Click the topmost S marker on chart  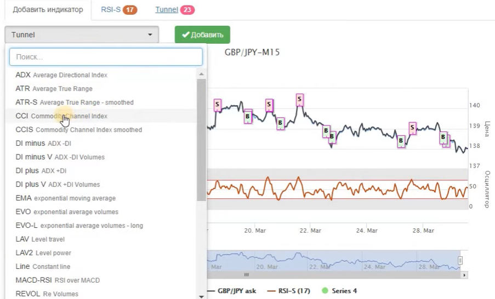coord(300,100)
